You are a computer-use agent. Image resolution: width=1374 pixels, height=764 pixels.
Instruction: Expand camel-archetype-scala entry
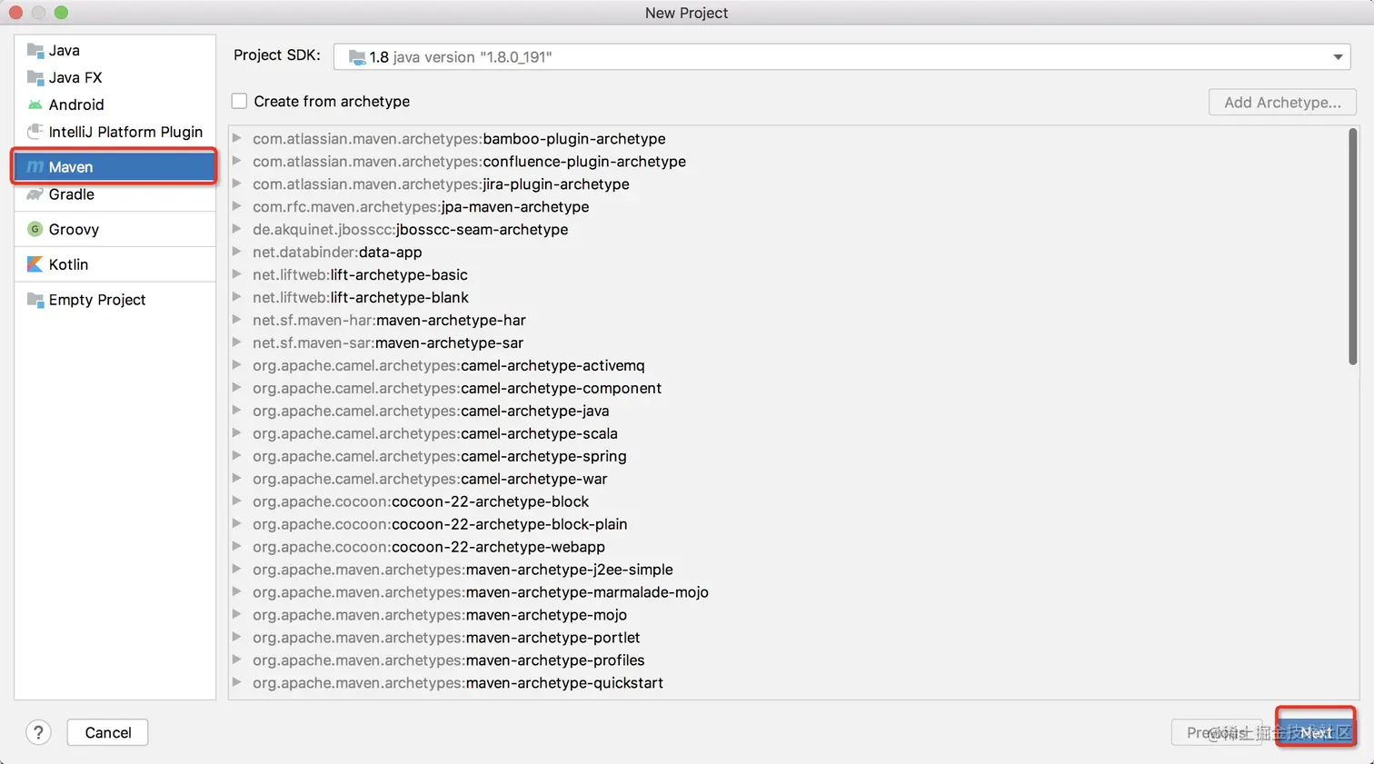(237, 433)
